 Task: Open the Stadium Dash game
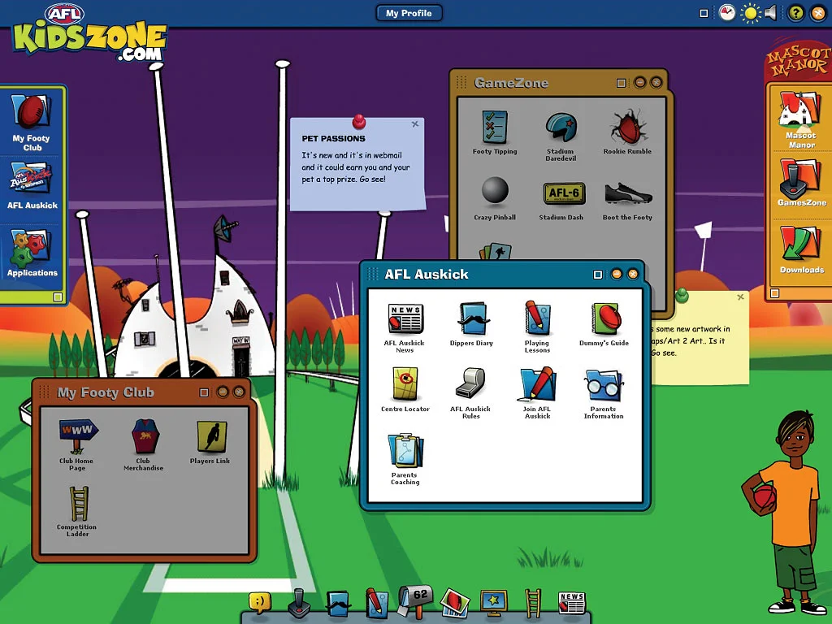[561, 201]
